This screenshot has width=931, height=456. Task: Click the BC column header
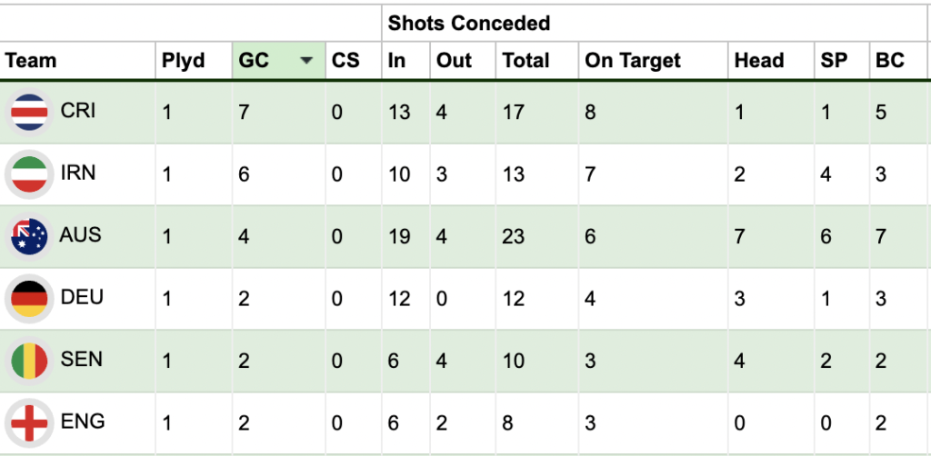890,61
